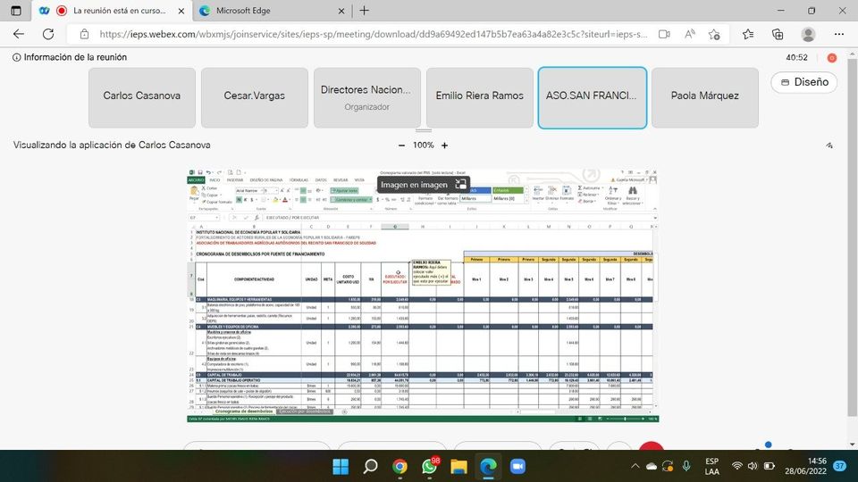Open Edge collections icon in toolbar

(778, 34)
